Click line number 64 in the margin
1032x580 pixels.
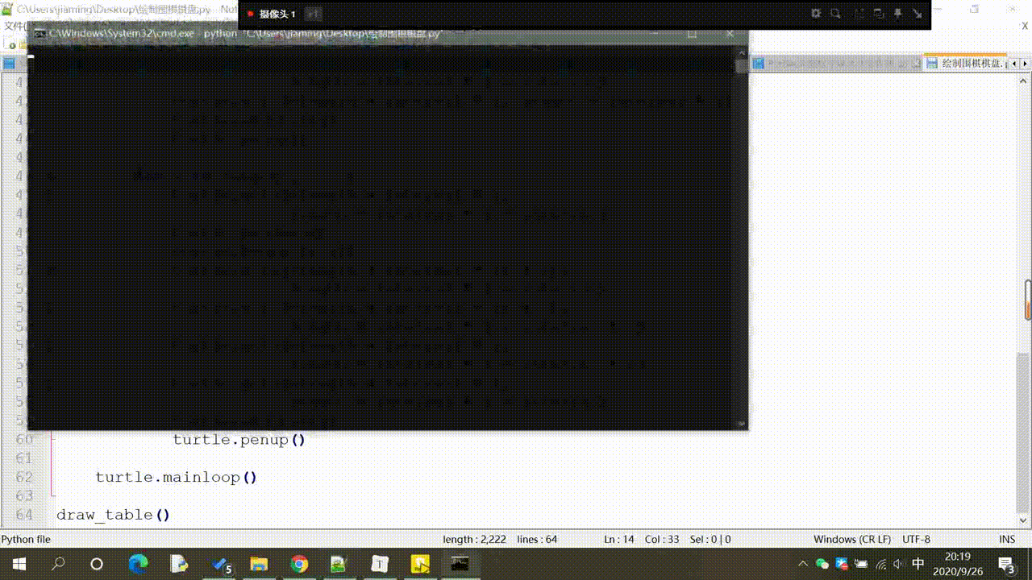click(x=24, y=515)
